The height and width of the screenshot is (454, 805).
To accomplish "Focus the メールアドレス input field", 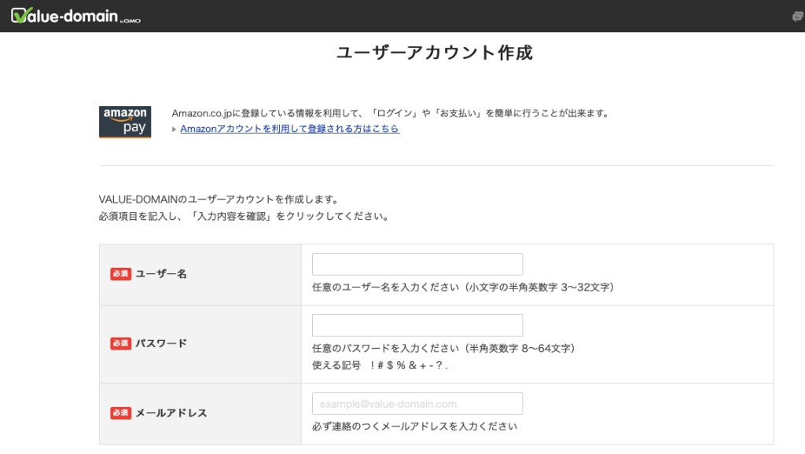I will [x=417, y=404].
